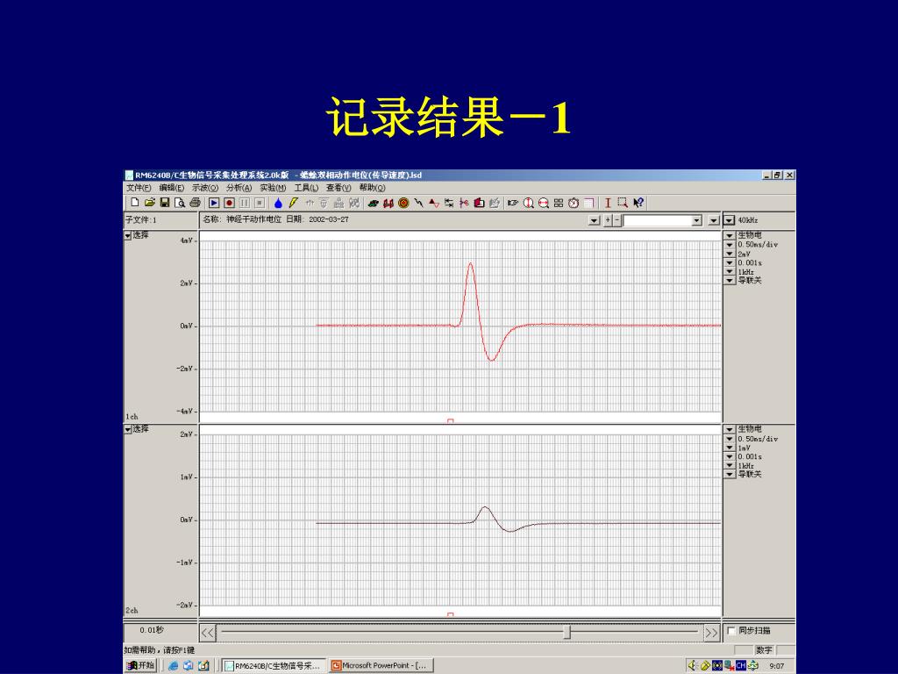The image size is (898, 674).
Task: Click the red marker below channel 2 graph
Action: (x=451, y=615)
